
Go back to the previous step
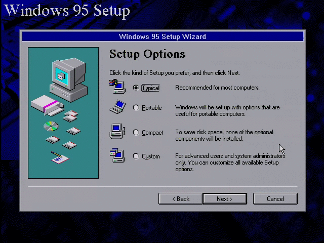(x=181, y=199)
